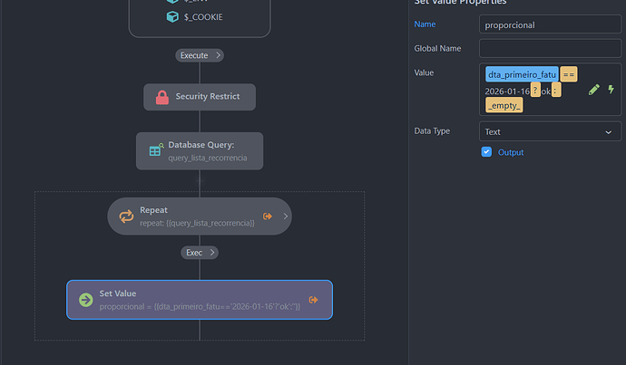The width and height of the screenshot is (626, 365).
Task: Click the empty Global Name field
Action: (550, 49)
